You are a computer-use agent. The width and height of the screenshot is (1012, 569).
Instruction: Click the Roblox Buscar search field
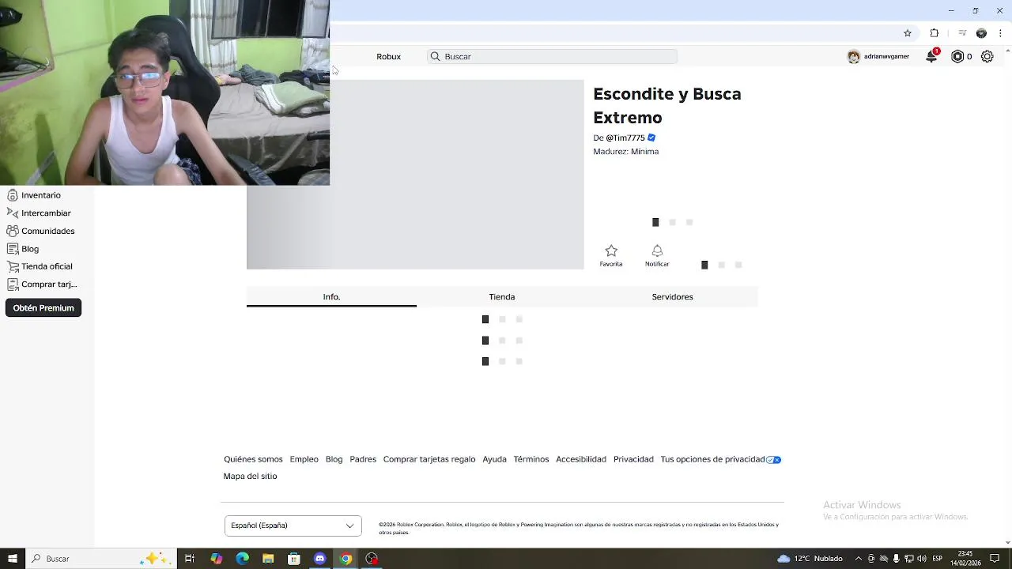pos(553,56)
